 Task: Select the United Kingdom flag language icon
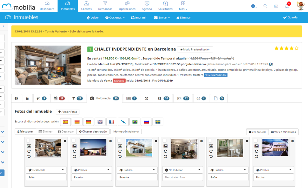[x=100, y=122]
